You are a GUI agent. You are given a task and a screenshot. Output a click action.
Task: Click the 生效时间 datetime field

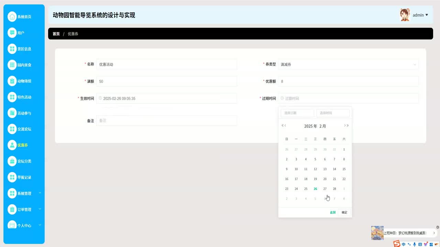(x=166, y=98)
